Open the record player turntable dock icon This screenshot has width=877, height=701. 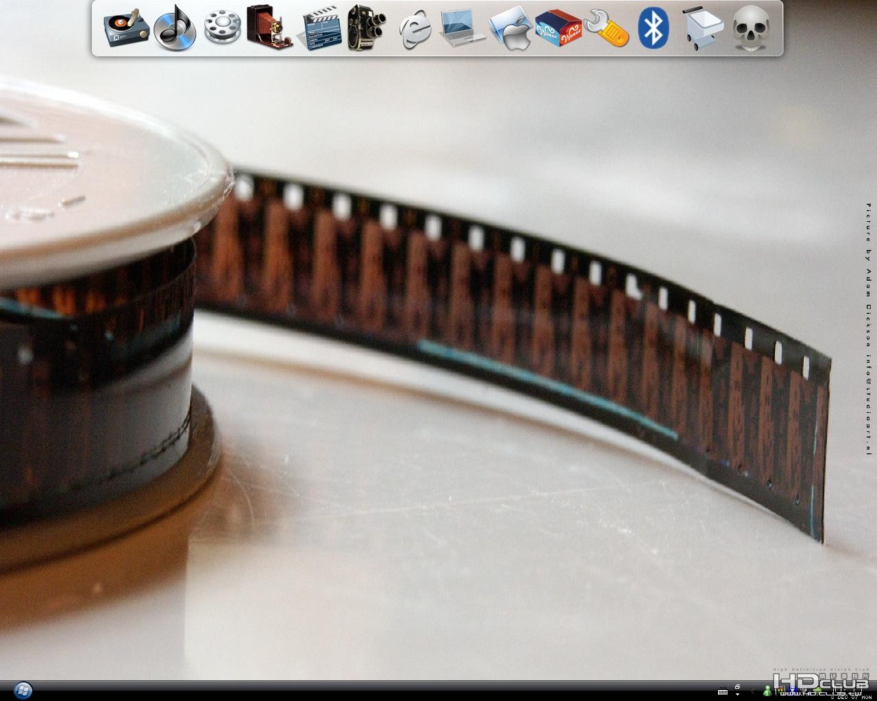click(126, 28)
